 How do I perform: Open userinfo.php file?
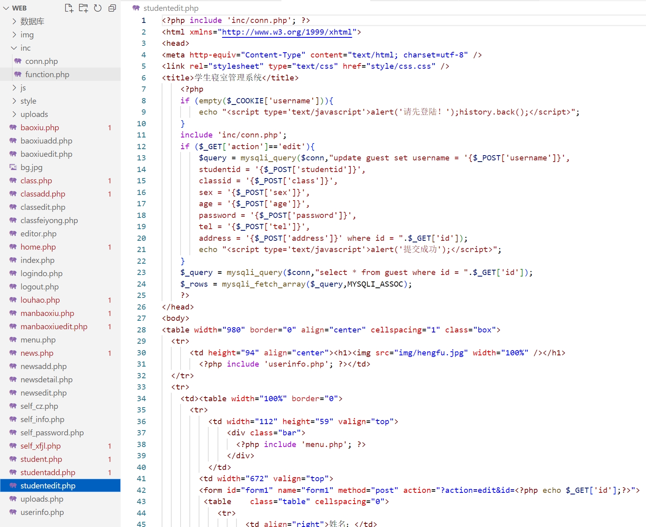click(60, 512)
